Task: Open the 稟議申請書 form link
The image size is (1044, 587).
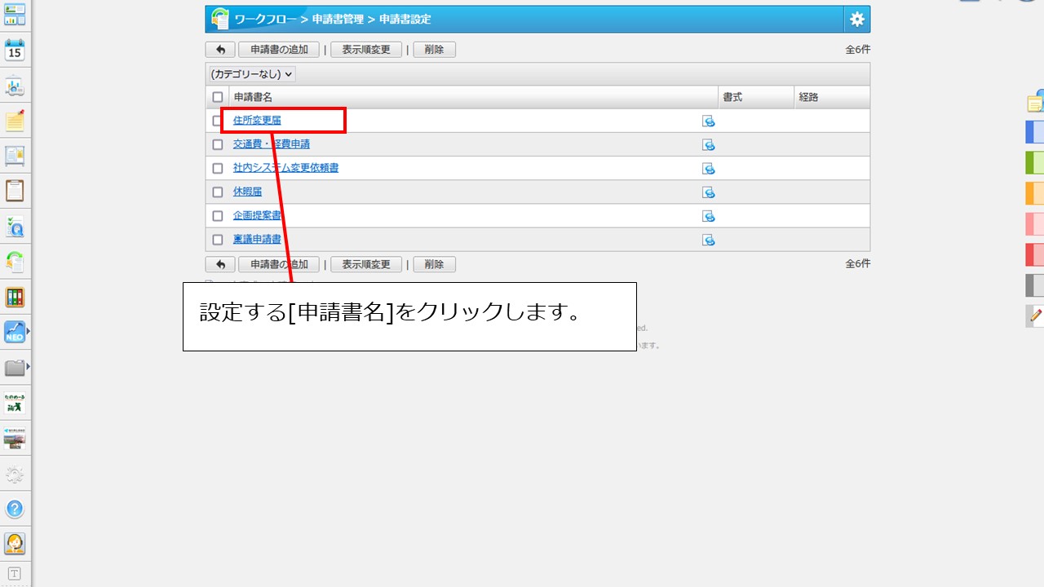Action: (x=257, y=240)
